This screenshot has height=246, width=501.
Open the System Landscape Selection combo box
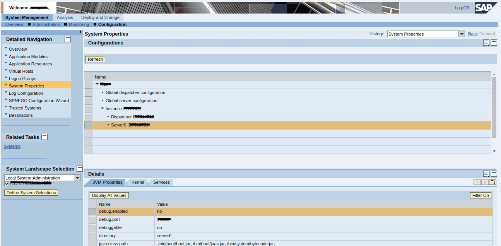click(77, 178)
